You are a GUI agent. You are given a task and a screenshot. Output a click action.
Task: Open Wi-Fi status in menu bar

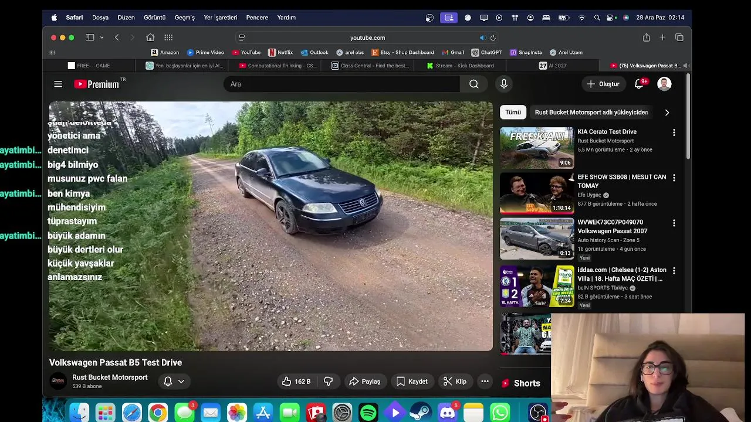[x=581, y=18]
